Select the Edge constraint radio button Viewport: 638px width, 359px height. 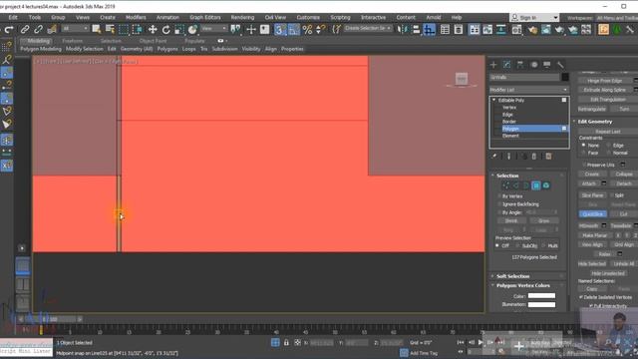[609, 146]
